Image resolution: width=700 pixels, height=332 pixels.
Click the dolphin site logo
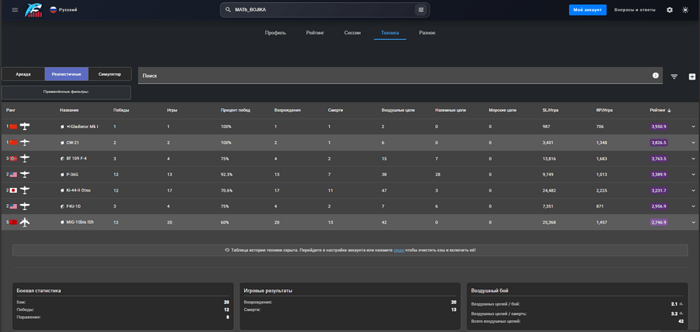point(34,10)
